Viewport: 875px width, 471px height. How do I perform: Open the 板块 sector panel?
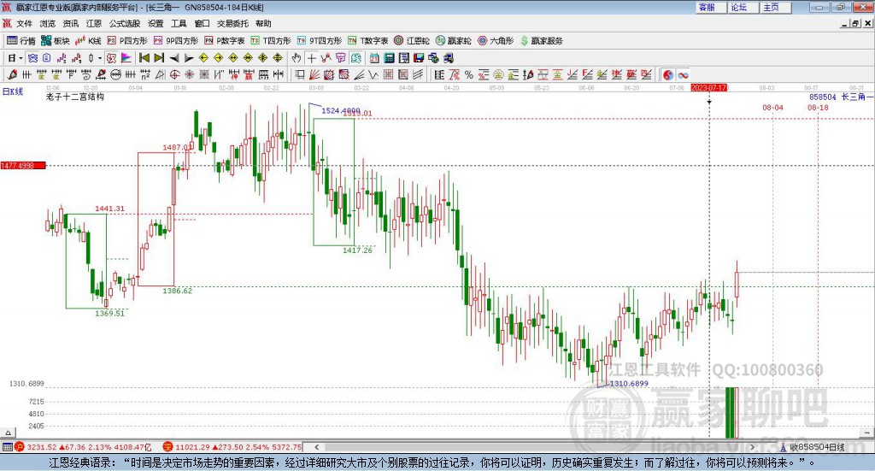[55, 41]
